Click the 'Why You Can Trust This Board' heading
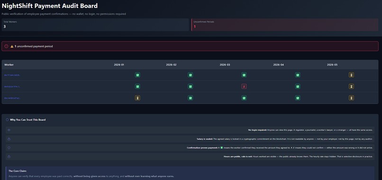The height and width of the screenshot is (180, 382). click(28, 120)
